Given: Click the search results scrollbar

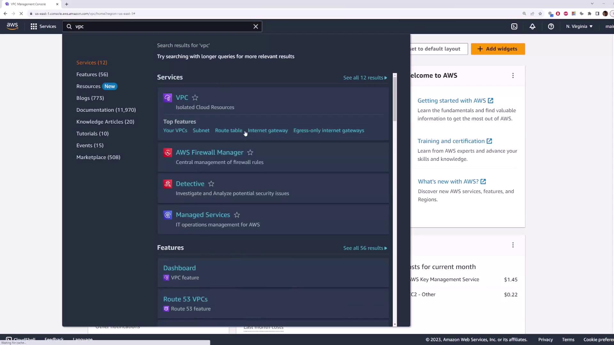Looking at the screenshot, I should 395,99.
